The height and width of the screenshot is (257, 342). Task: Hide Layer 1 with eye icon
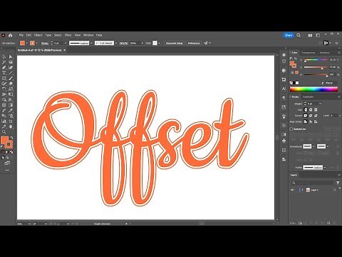[292, 190]
